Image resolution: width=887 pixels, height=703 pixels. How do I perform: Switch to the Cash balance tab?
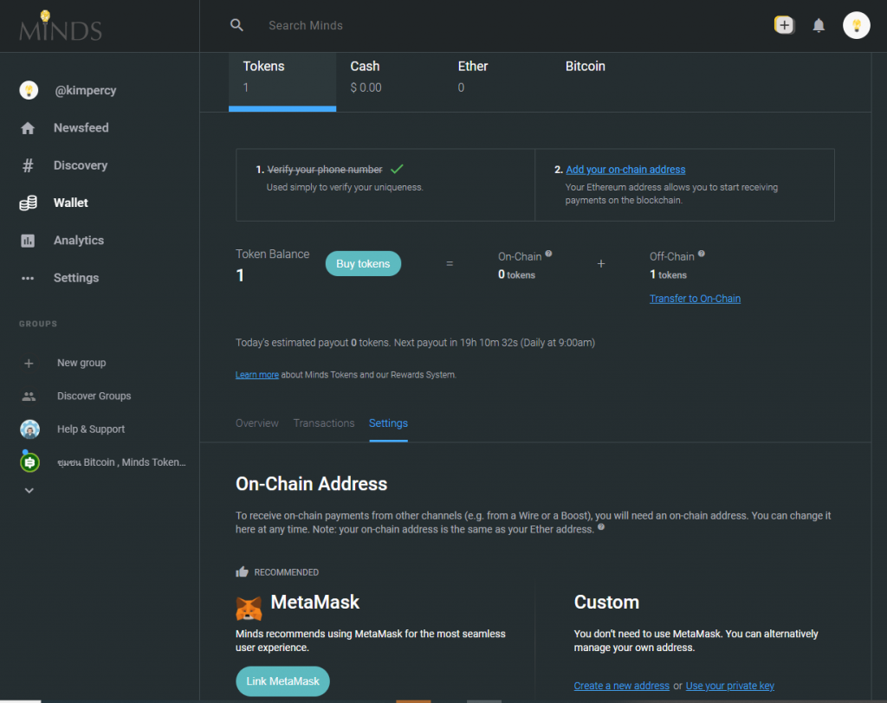click(390, 81)
